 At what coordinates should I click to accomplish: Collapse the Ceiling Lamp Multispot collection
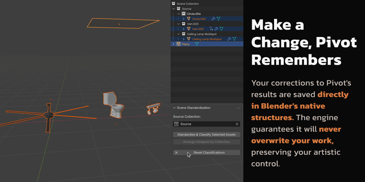179,34
